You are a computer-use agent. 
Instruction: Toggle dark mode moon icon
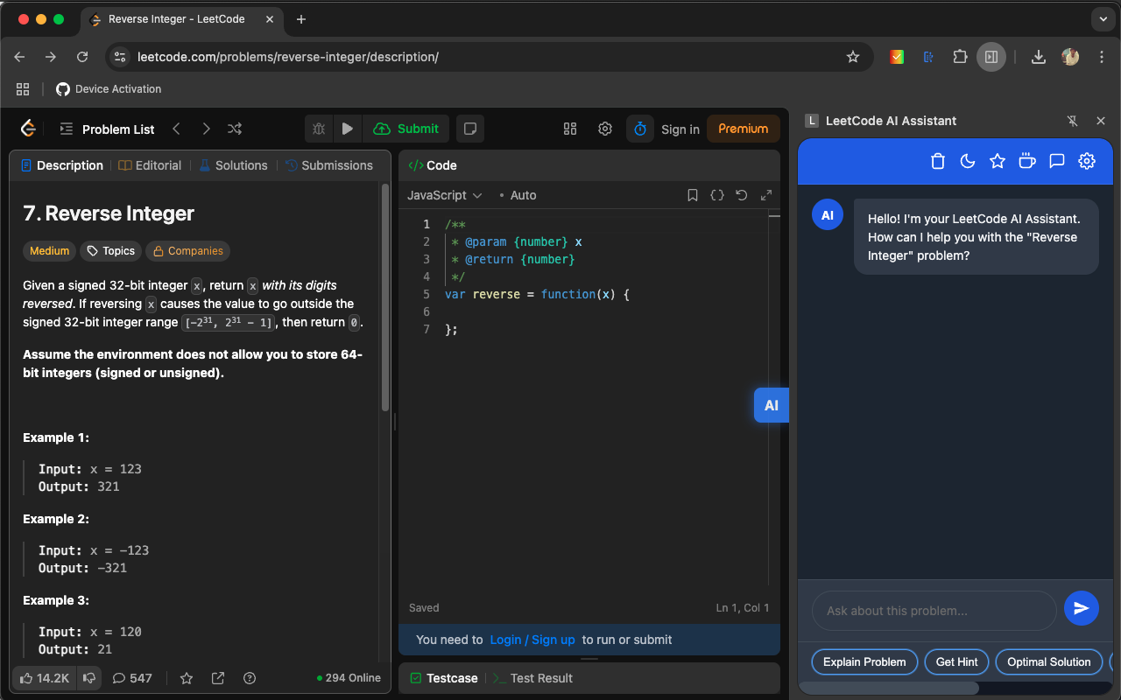tap(968, 161)
